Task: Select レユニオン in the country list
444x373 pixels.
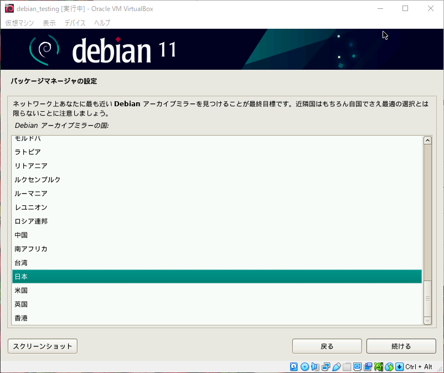Action: 217,208
